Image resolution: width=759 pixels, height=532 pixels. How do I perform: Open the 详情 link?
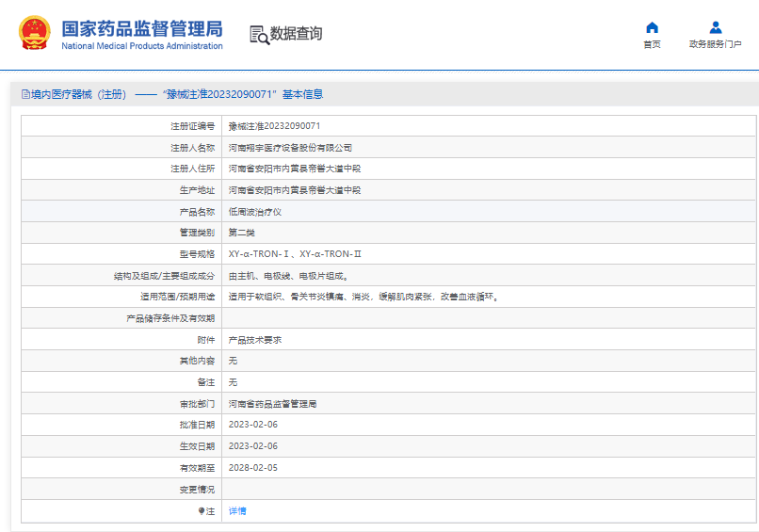(237, 510)
